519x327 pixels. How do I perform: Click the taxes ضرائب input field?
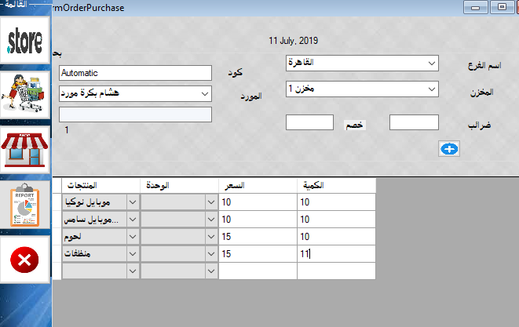pyautogui.click(x=414, y=122)
